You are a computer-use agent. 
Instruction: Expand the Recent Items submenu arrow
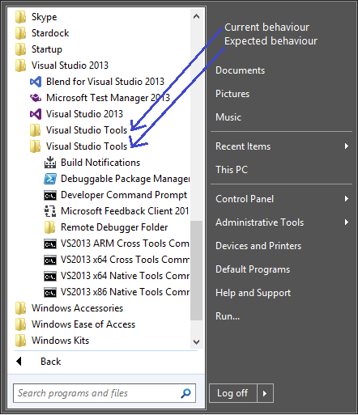347,146
